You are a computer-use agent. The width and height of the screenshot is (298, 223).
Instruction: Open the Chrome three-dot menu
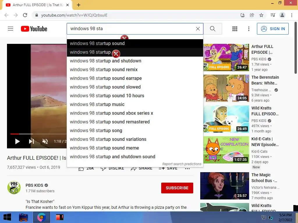(292, 15)
